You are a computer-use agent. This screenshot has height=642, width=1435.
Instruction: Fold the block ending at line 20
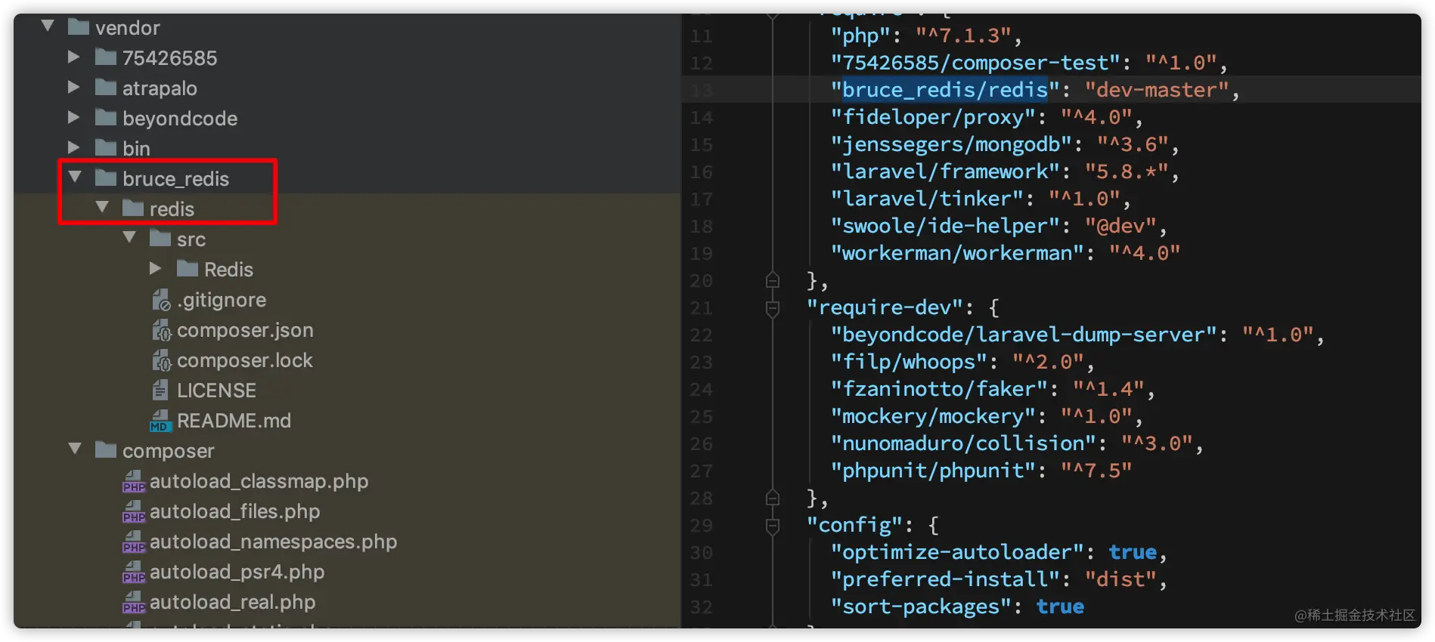(772, 280)
